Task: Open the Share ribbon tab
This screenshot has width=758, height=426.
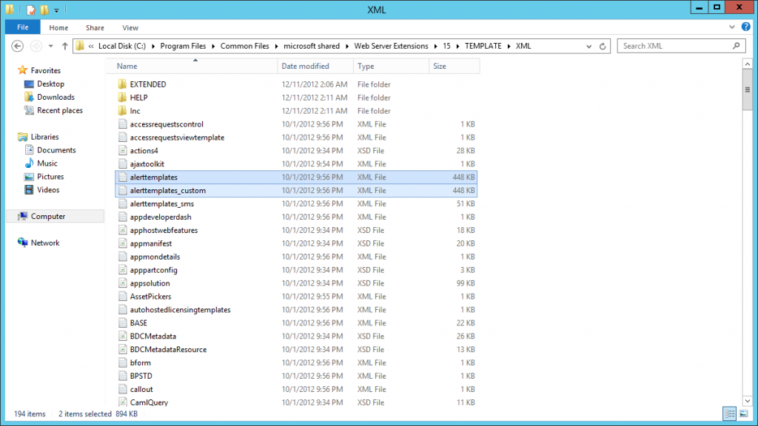Action: pos(95,27)
